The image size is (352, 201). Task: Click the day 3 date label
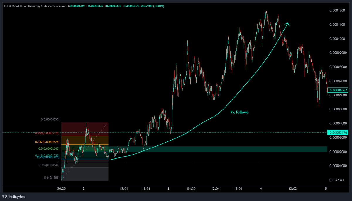point(169,189)
